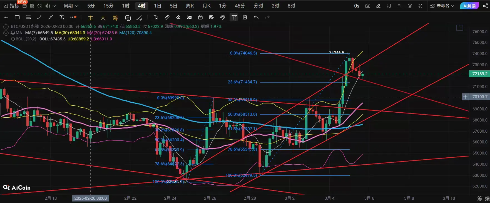Screen dimensions: 490x203
Task: Select the parallel lines tool
Action: [x=28, y=17]
